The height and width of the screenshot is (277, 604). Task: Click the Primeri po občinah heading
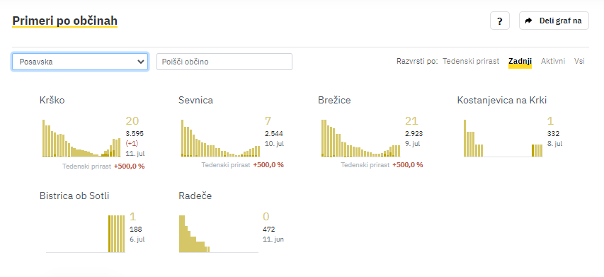(x=64, y=21)
